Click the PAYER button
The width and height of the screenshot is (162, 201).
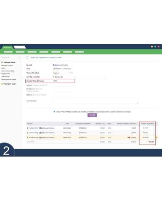(92, 115)
